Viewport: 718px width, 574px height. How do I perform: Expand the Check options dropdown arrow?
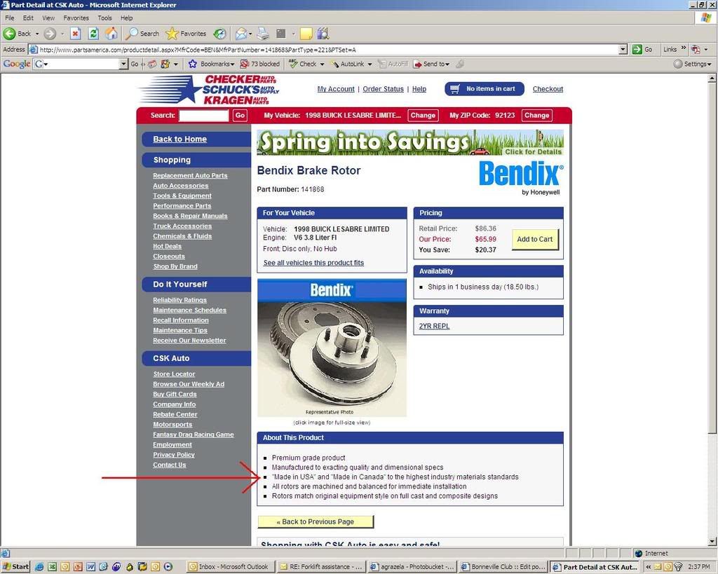point(322,64)
